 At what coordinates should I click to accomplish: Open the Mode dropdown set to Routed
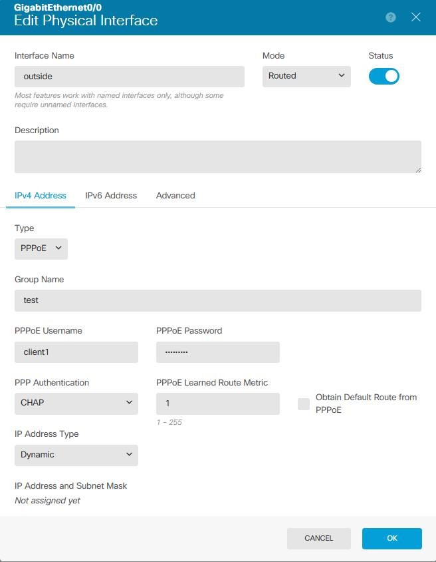point(306,76)
